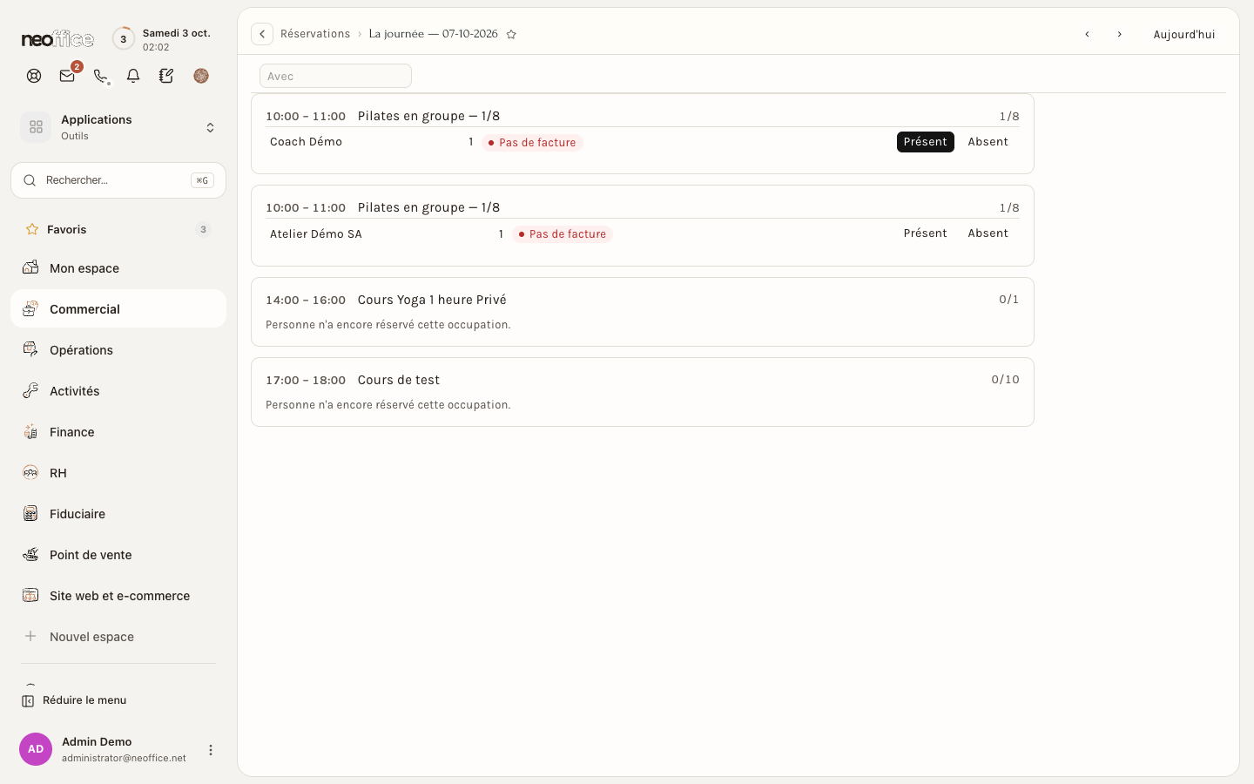Expand the Favoris section

118,229
